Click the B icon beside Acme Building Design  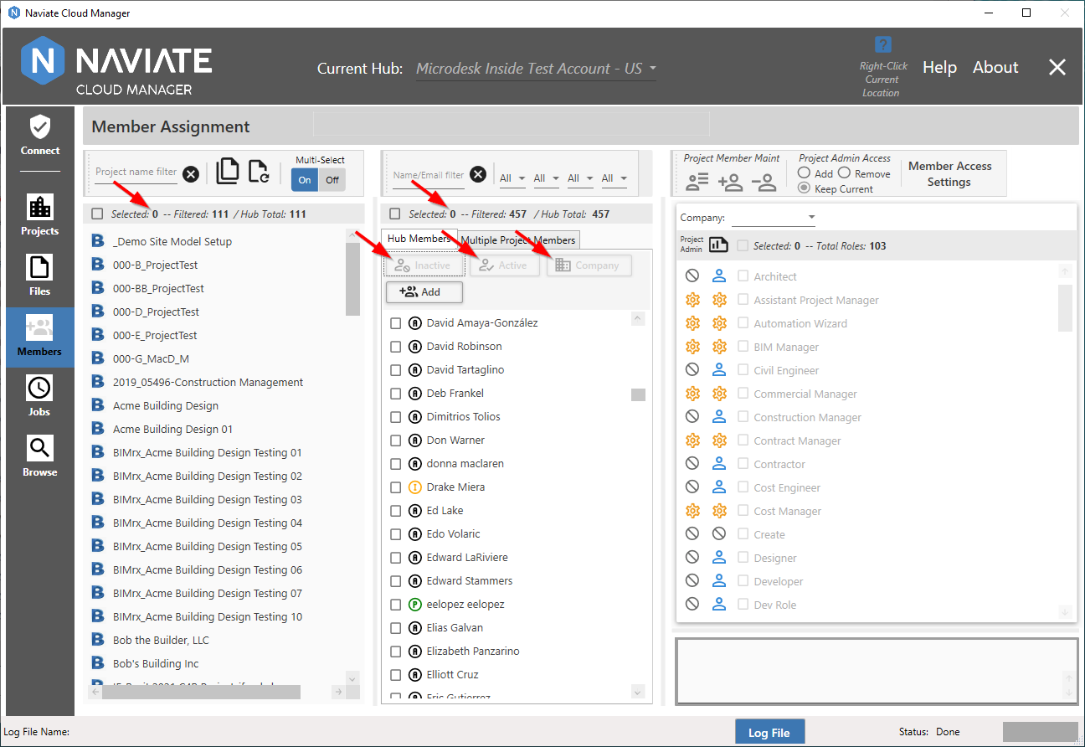96,405
